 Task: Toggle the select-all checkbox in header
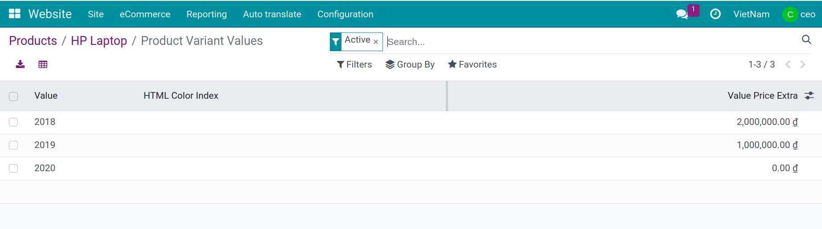click(13, 96)
